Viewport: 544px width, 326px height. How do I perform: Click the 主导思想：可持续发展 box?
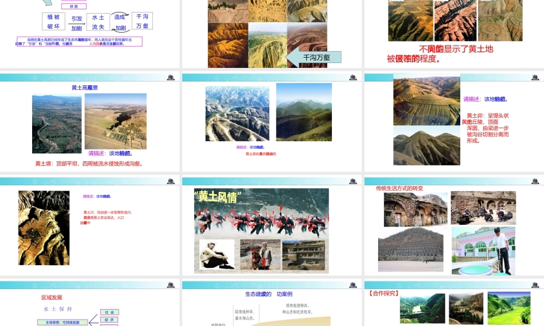[63, 322]
